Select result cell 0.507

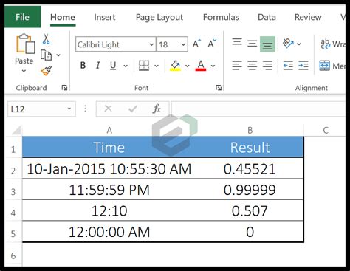(250, 210)
